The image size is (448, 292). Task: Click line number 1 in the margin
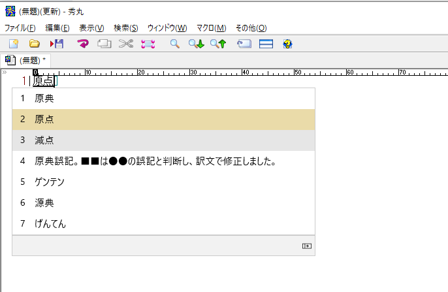(24, 81)
